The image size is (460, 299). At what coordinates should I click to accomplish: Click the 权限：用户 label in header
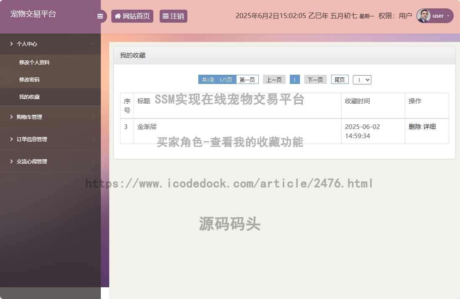pos(395,16)
